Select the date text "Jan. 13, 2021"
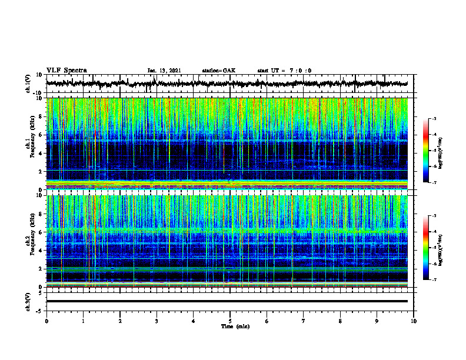 click(x=164, y=71)
